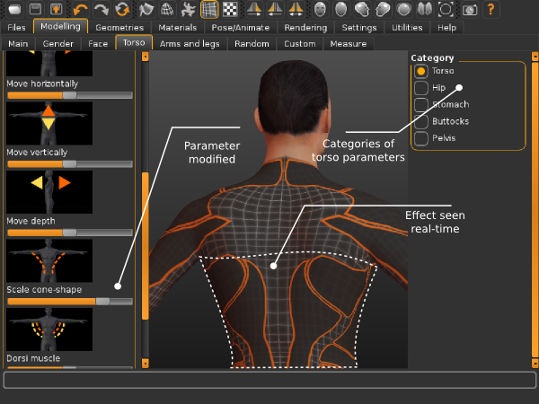Toggle the checkerboard background icon
539x404 pixels.
(230, 10)
